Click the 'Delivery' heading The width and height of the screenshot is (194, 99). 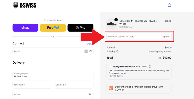click(x=18, y=62)
